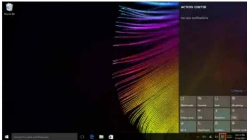
Task: Launch Microsoft Edge from the taskbar
Action: [x=92, y=137]
